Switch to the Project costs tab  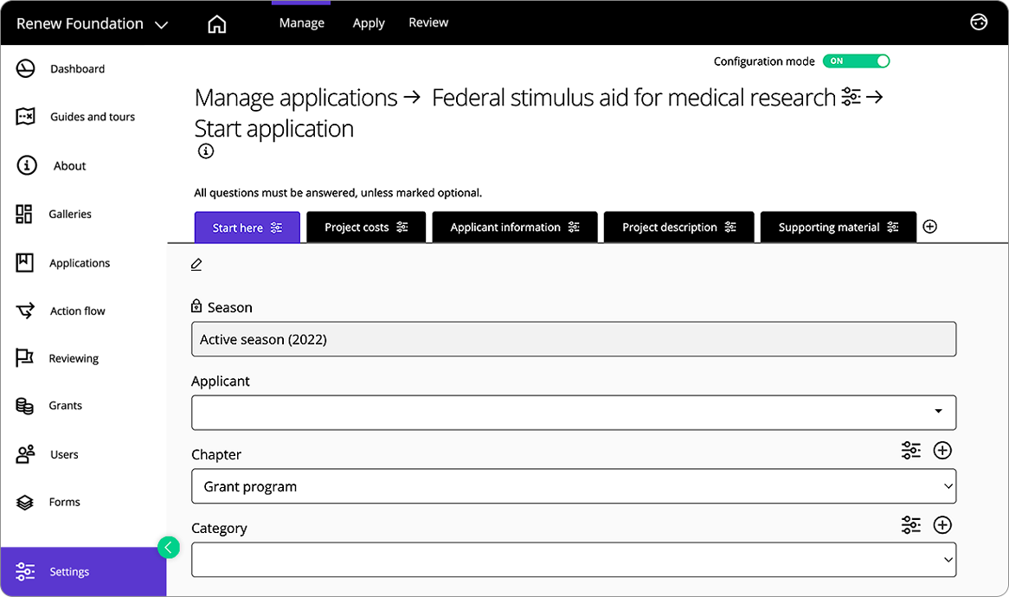coord(366,228)
